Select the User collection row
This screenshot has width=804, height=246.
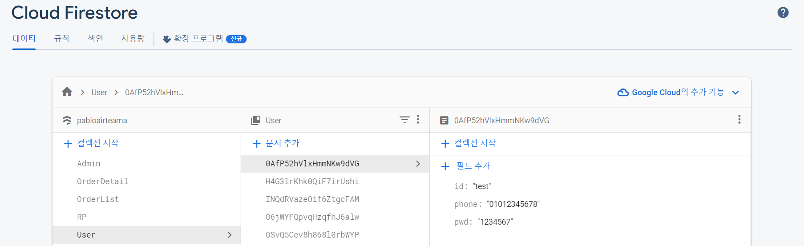pos(146,235)
